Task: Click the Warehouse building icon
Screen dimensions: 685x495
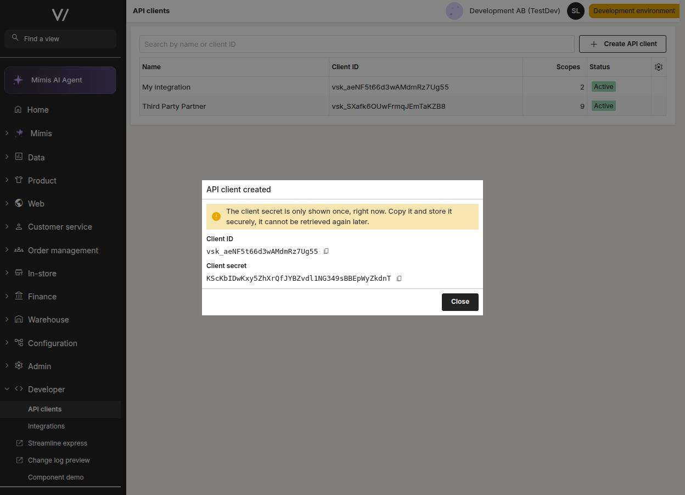Action: pos(19,319)
